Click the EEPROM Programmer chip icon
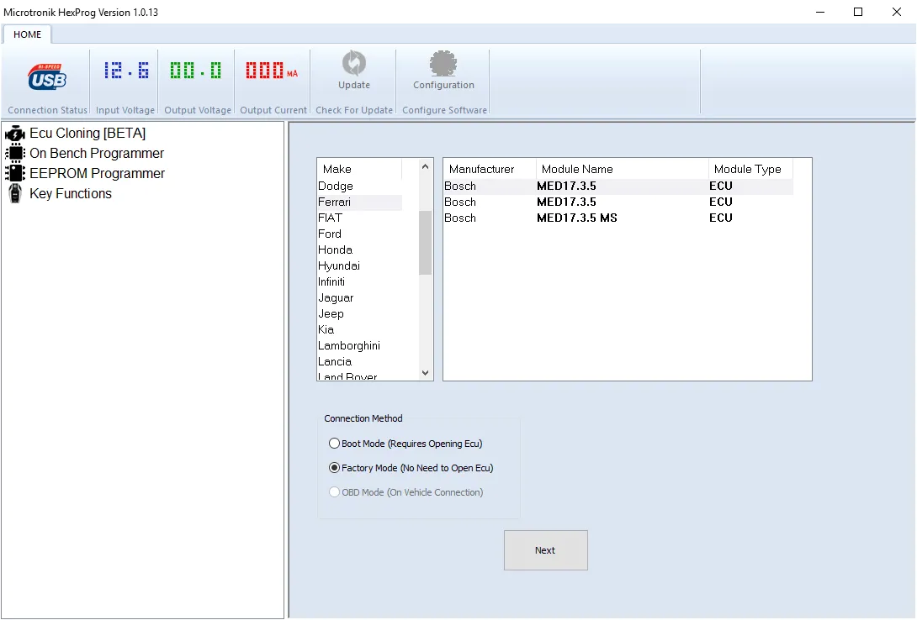 (x=14, y=173)
